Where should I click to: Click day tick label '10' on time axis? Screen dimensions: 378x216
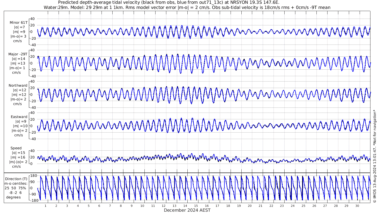pyautogui.click(x=142, y=206)
